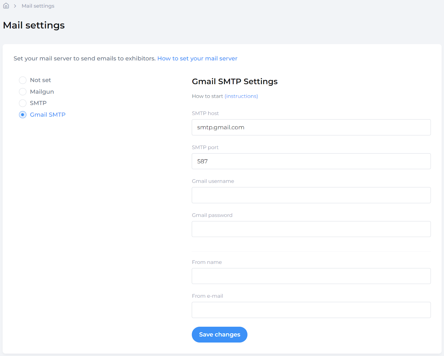
Task: Choose the Mailgun mail server option
Action: coord(23,92)
